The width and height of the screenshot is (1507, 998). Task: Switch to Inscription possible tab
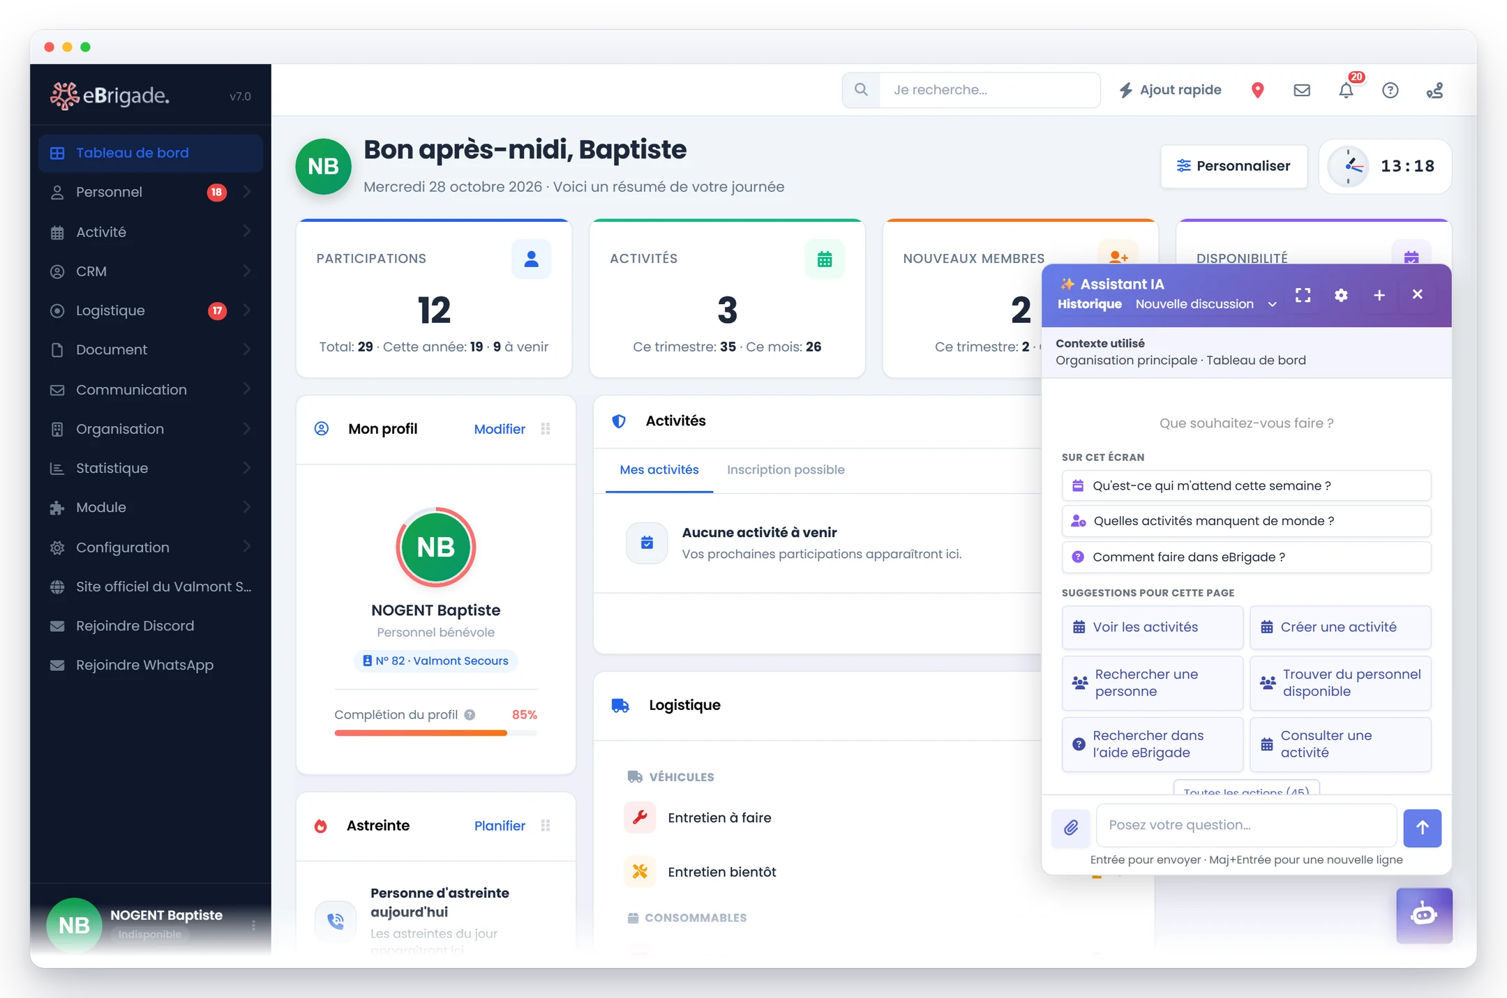786,470
